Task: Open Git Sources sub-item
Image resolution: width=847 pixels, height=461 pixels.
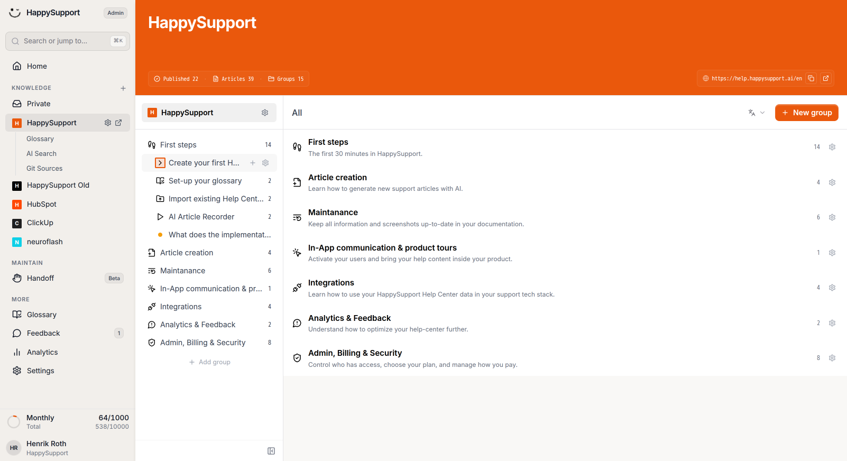Action: [x=44, y=169]
